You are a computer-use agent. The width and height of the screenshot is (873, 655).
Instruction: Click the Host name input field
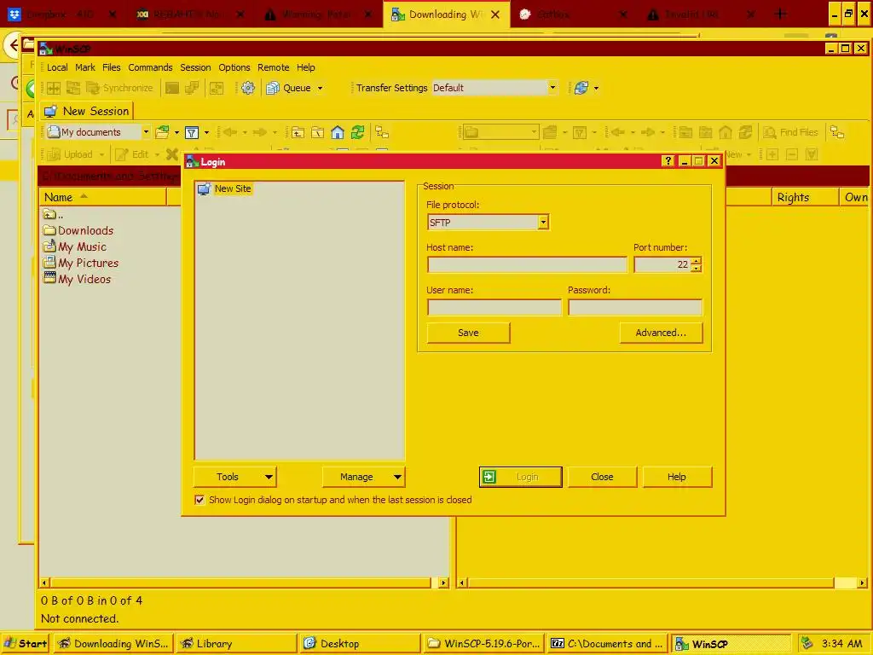527,264
